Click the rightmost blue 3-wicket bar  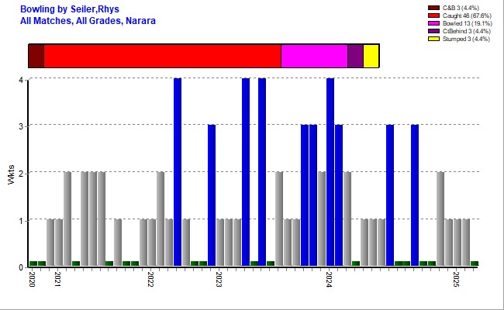point(415,195)
